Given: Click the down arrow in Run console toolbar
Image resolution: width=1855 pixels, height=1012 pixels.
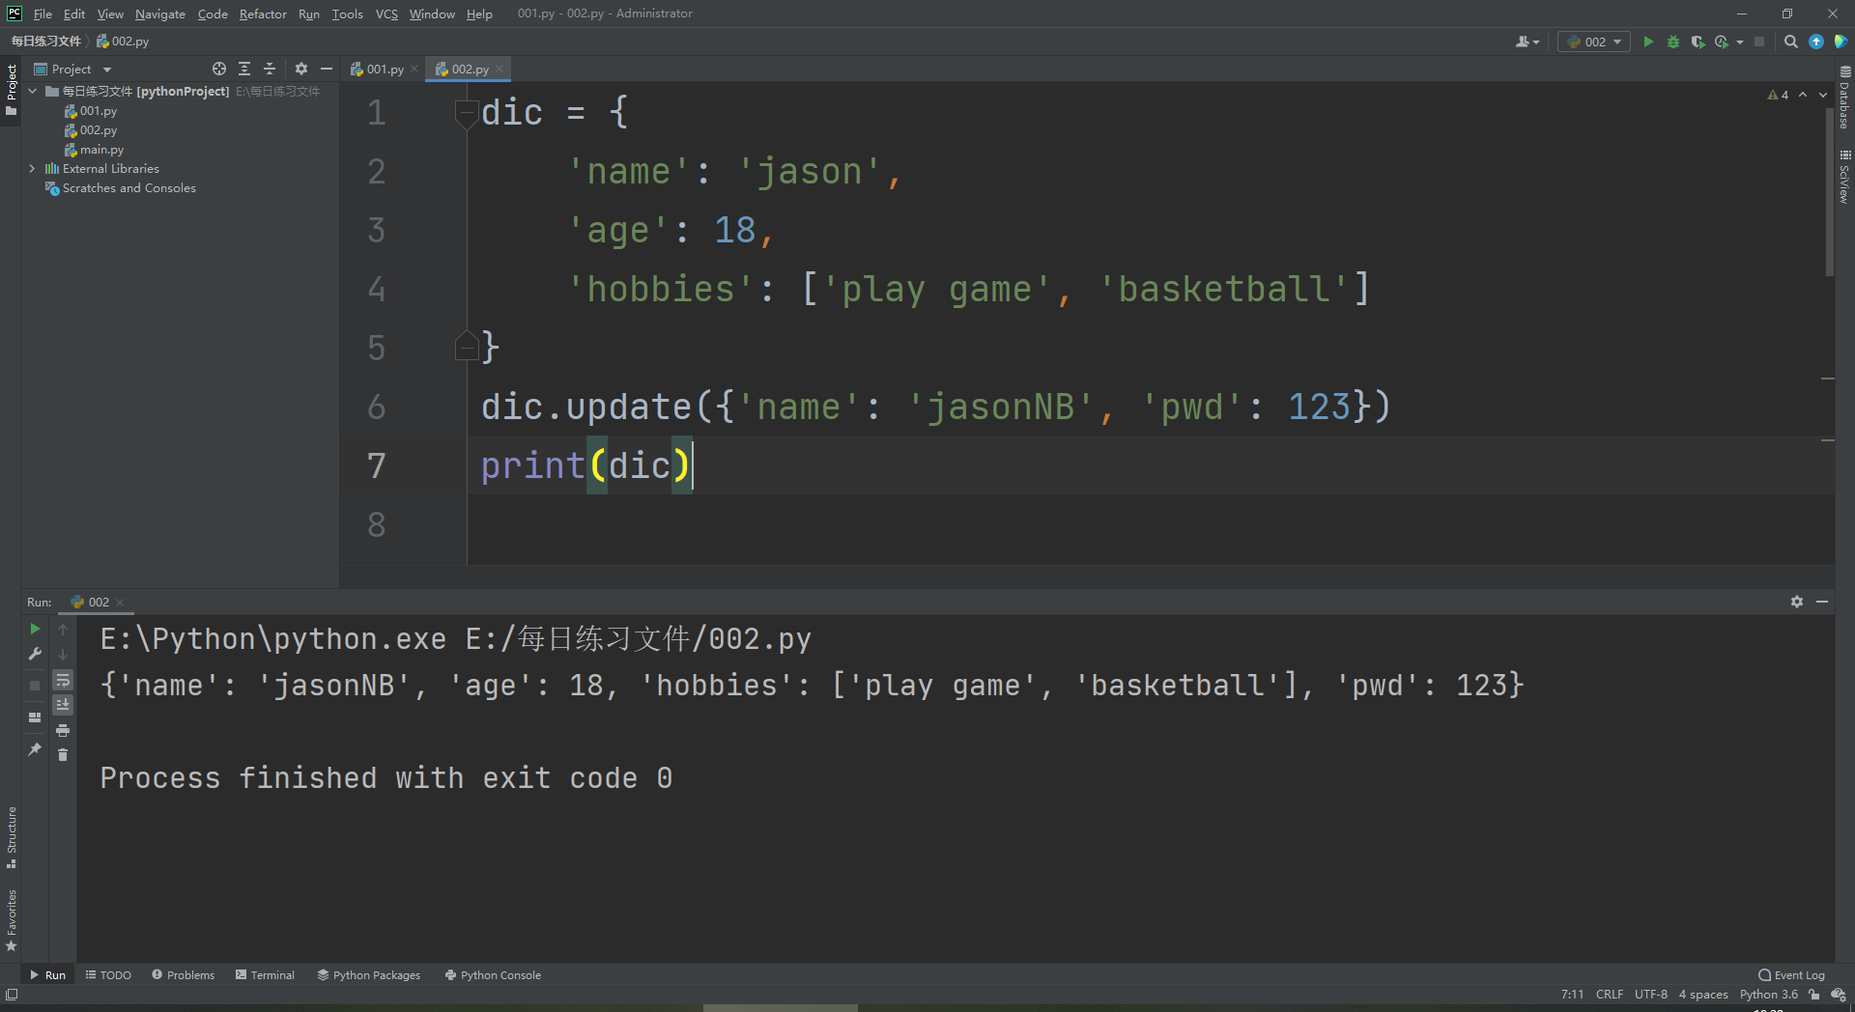Looking at the screenshot, I should coord(63,654).
